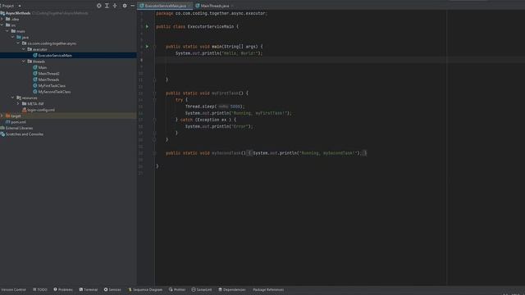525x295 pixels.
Task: Select the target folder row
Action: click(68, 116)
